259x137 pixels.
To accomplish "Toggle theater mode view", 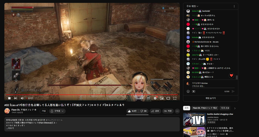I will click(168, 98).
